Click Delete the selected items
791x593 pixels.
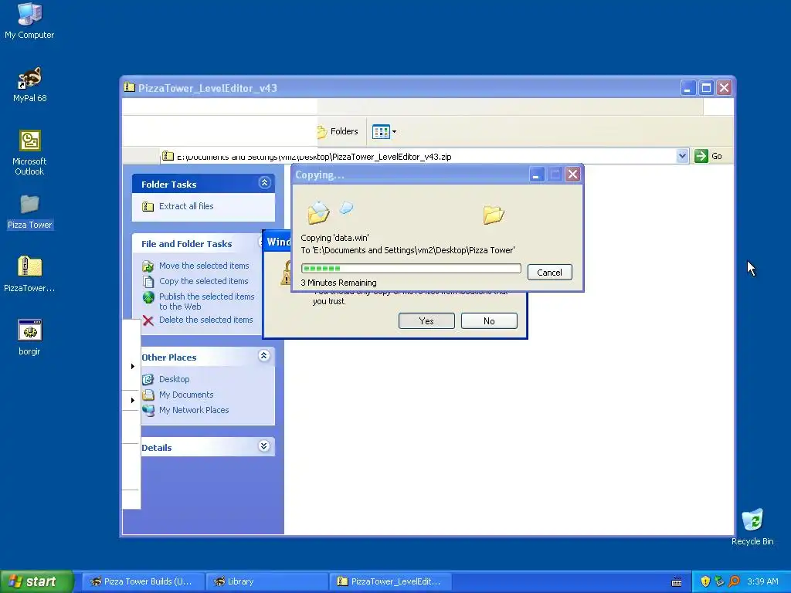point(205,320)
